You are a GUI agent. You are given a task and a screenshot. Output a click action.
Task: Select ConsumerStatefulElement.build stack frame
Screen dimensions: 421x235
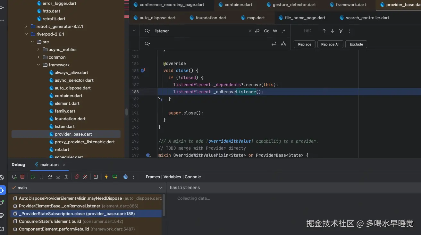pyautogui.click(x=50, y=221)
